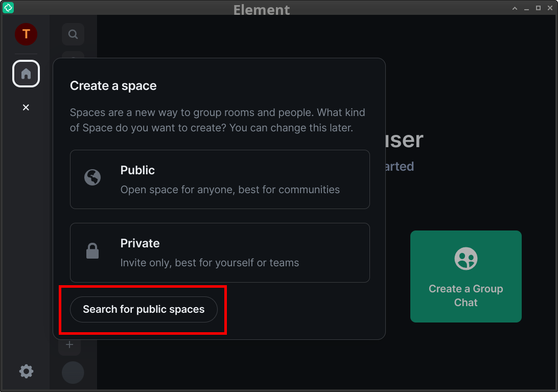558x392 pixels.
Task: Choose the Public space option
Action: 220,179
